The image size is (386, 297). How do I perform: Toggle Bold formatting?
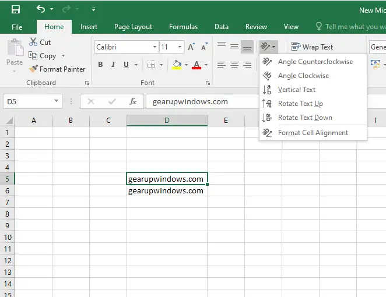100,65
